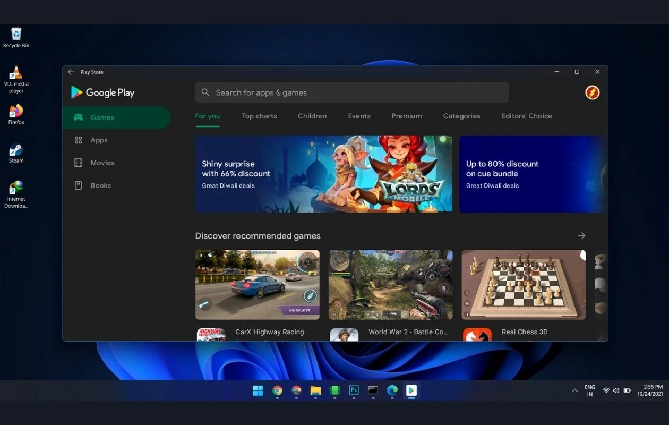This screenshot has width=669, height=425.
Task: Open the World War 2 gameplay screenshot
Action: [391, 285]
